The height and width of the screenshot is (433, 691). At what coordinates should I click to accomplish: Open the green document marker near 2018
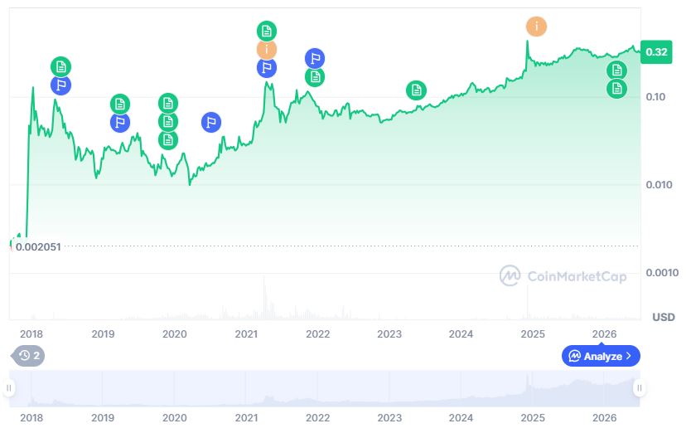click(x=60, y=67)
